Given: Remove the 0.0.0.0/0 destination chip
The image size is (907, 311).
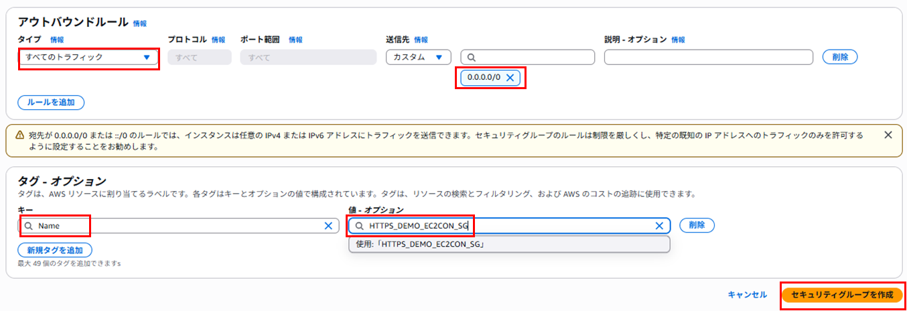Looking at the screenshot, I should pyautogui.click(x=510, y=78).
